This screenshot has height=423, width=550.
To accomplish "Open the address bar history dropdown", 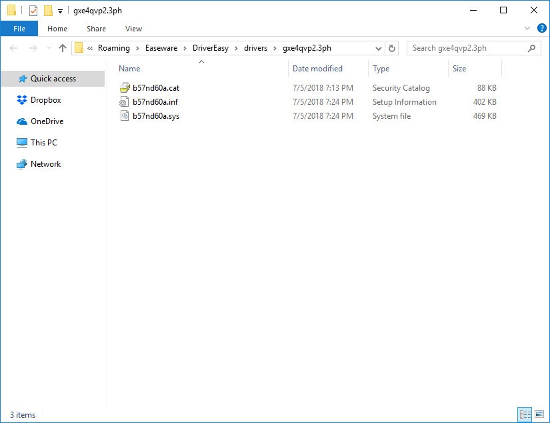I will [x=379, y=48].
